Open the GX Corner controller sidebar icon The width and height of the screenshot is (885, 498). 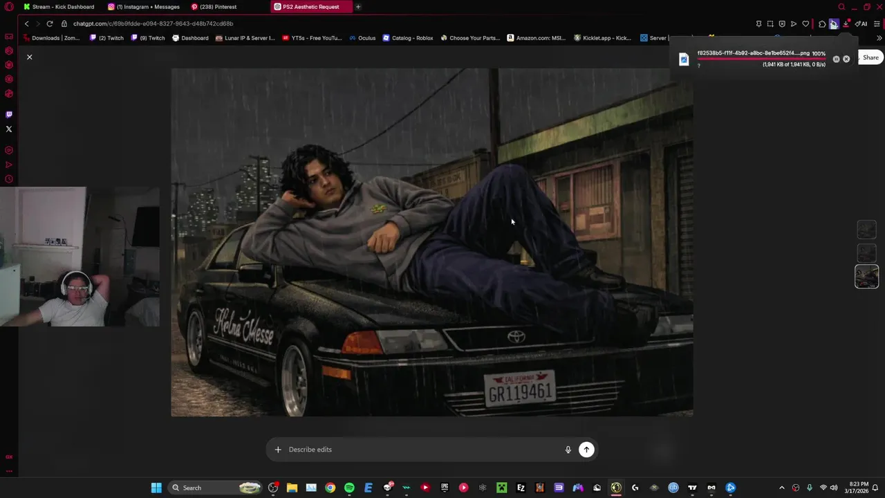pyautogui.click(x=9, y=37)
